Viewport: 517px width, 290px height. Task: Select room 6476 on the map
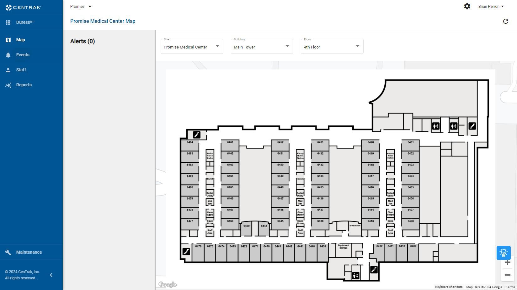pyautogui.click(x=198, y=253)
